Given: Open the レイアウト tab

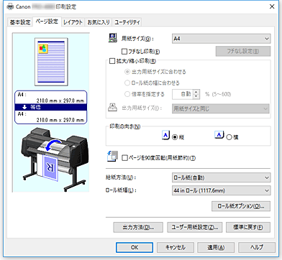Looking at the screenshot, I should coord(73,22).
